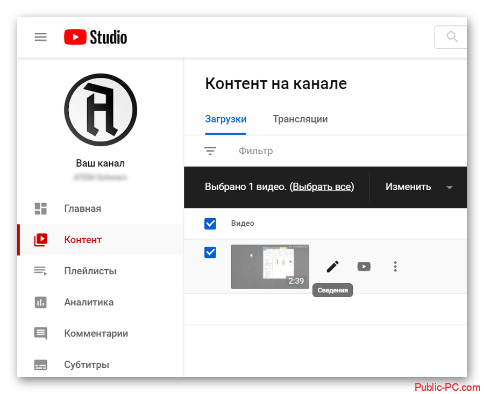Expand the Изменить dropdown arrow
Image resolution: width=484 pixels, height=394 pixels.
[450, 187]
